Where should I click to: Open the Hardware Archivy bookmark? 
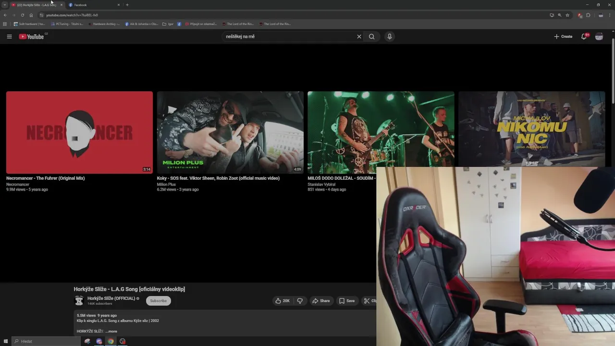[x=104, y=24]
